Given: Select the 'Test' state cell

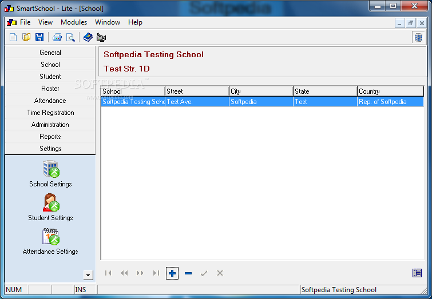Looking at the screenshot, I should pos(325,102).
